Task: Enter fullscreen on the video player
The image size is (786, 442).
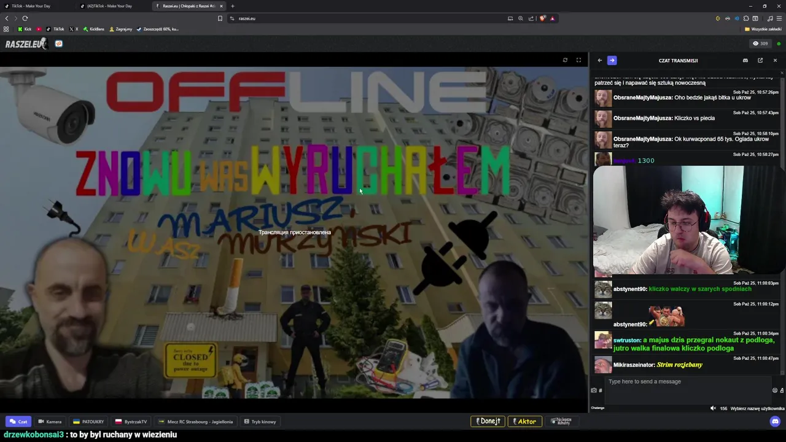Action: pos(578,60)
